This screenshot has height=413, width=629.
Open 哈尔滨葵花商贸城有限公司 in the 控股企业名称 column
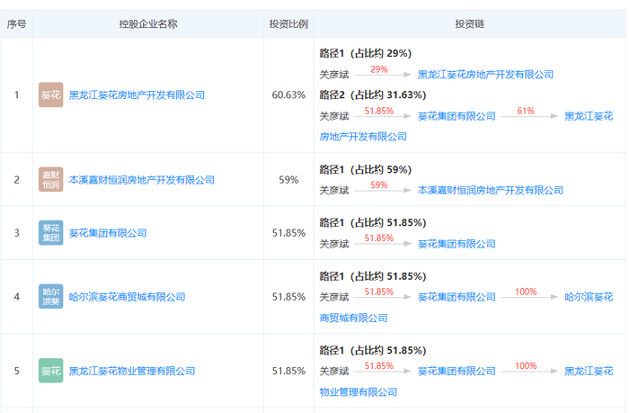tap(127, 297)
